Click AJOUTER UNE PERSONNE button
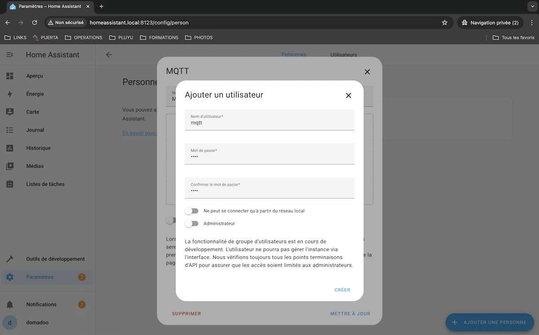Viewport: 539px width, 335px height. 490,322
